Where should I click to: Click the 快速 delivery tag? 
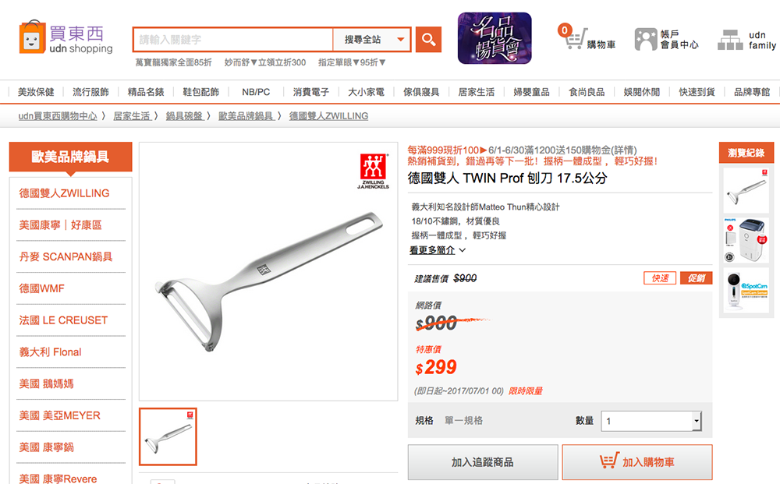(x=660, y=278)
